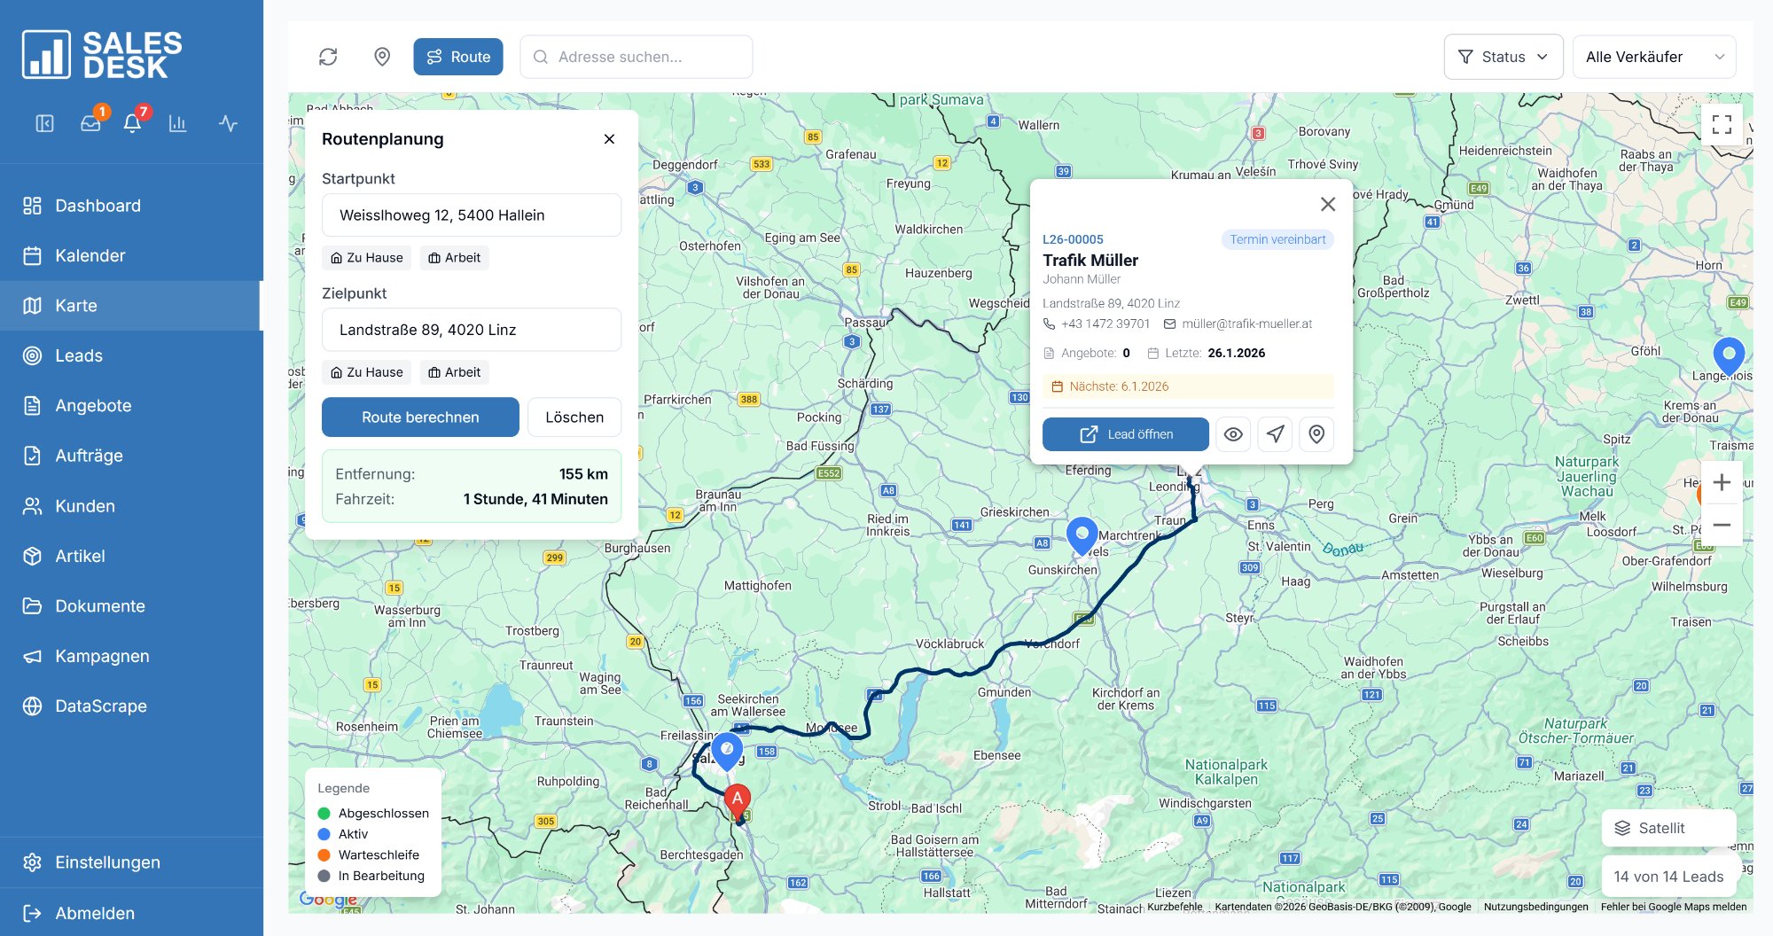Expand the 'Alle Verkäufer' selector
1773x936 pixels.
1653,56
